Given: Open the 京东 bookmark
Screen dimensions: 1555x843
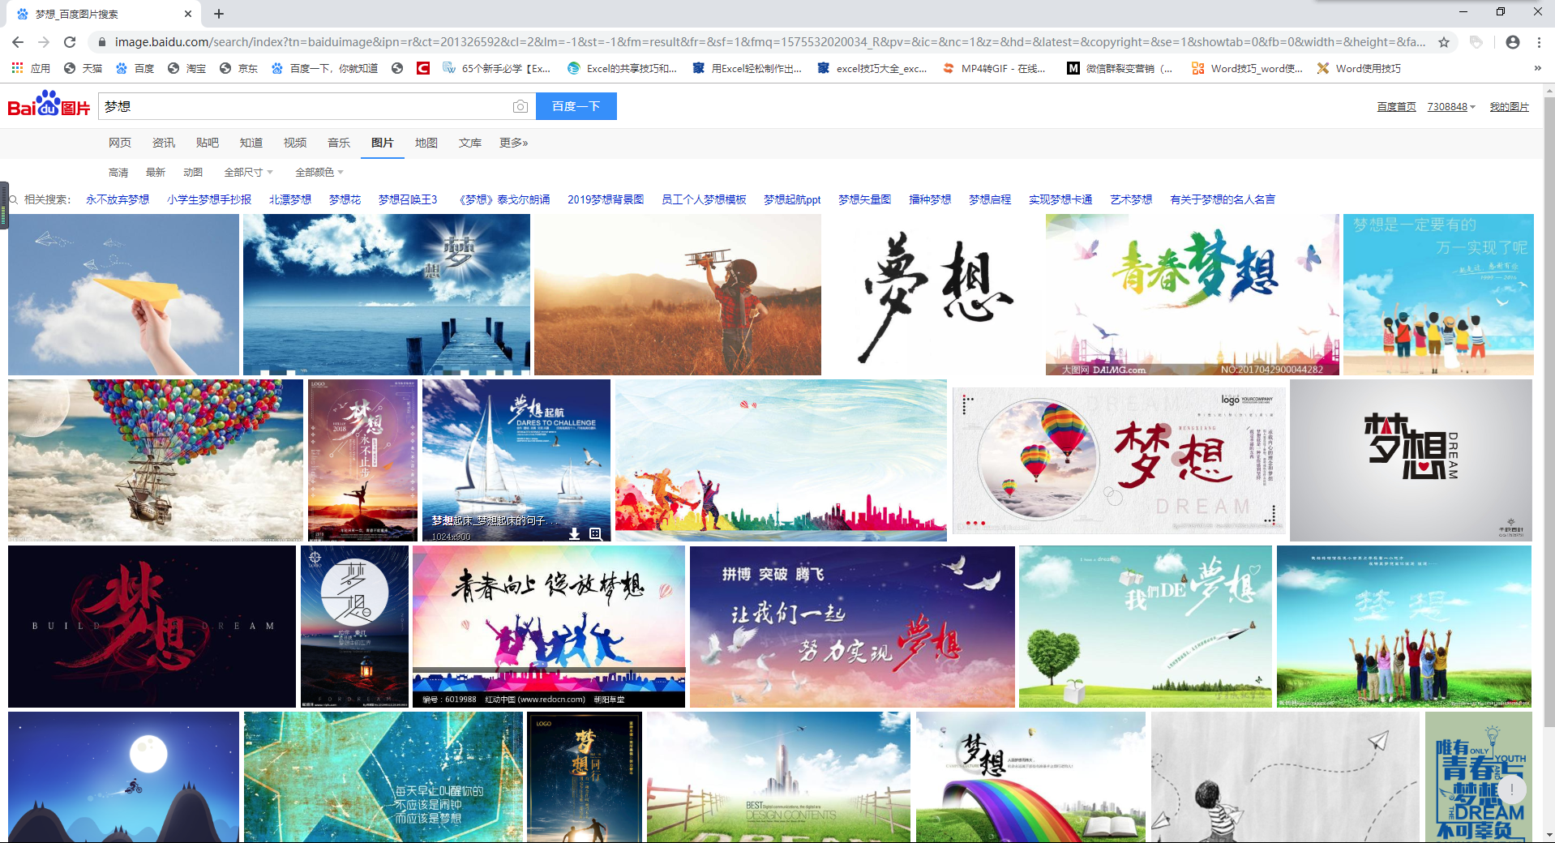Looking at the screenshot, I should [238, 68].
